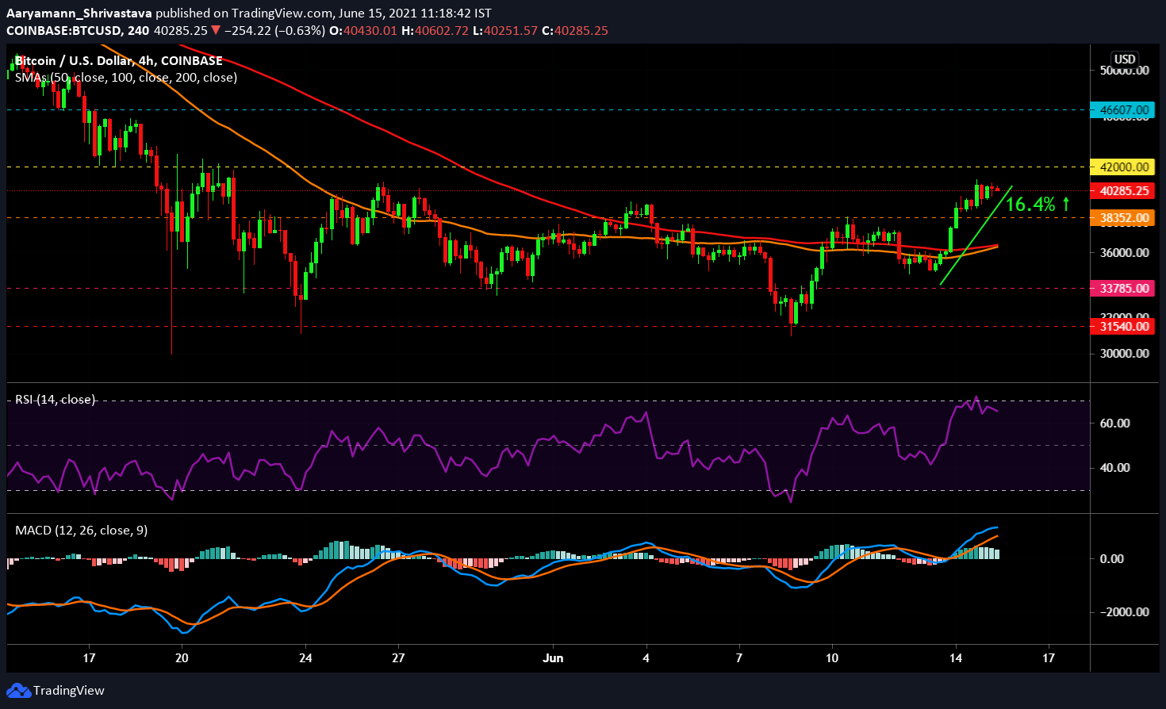The image size is (1166, 709).
Task: Select the MACD (12, 26, close, 9) label
Action: coord(81,530)
